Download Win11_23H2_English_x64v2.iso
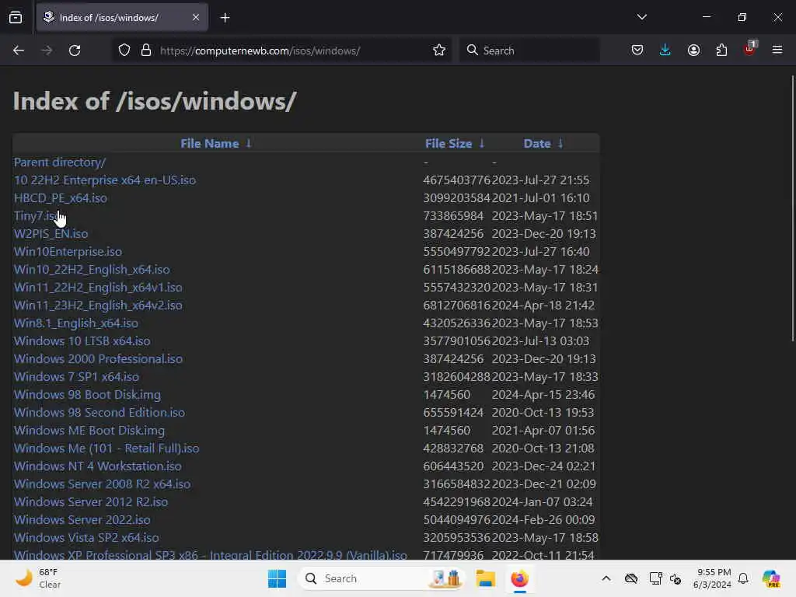Viewport: 796px width, 597px height. click(x=98, y=305)
